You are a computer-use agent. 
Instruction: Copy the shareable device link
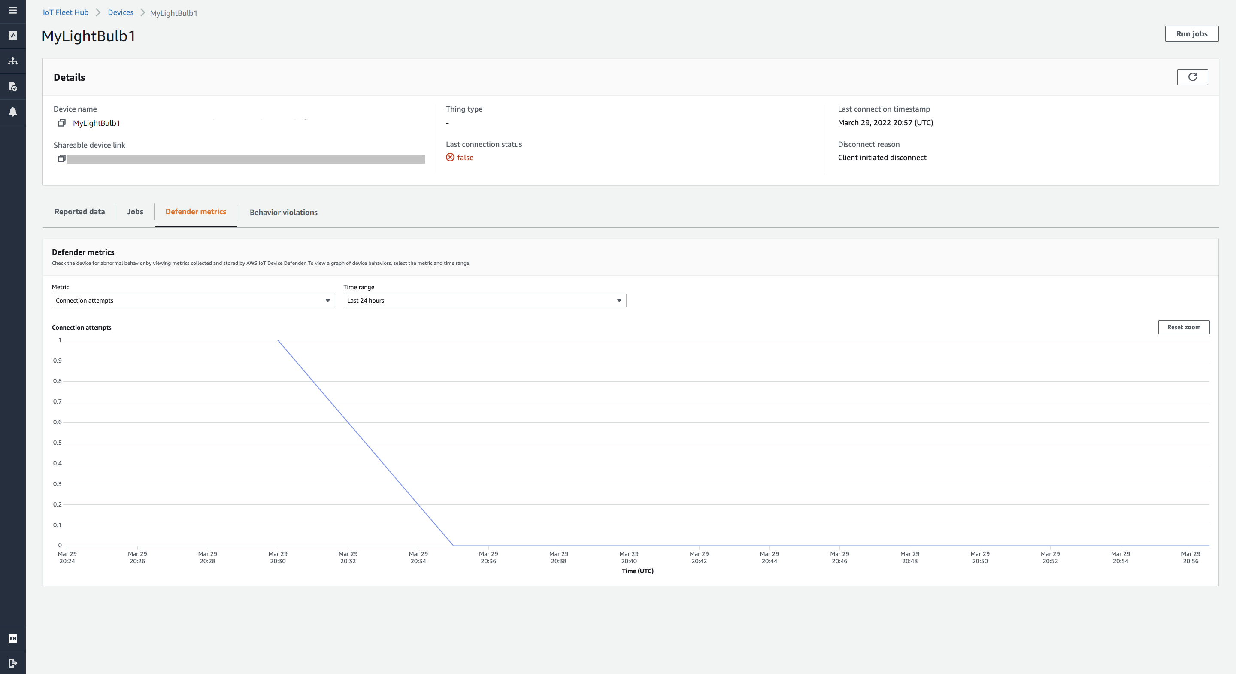click(61, 158)
